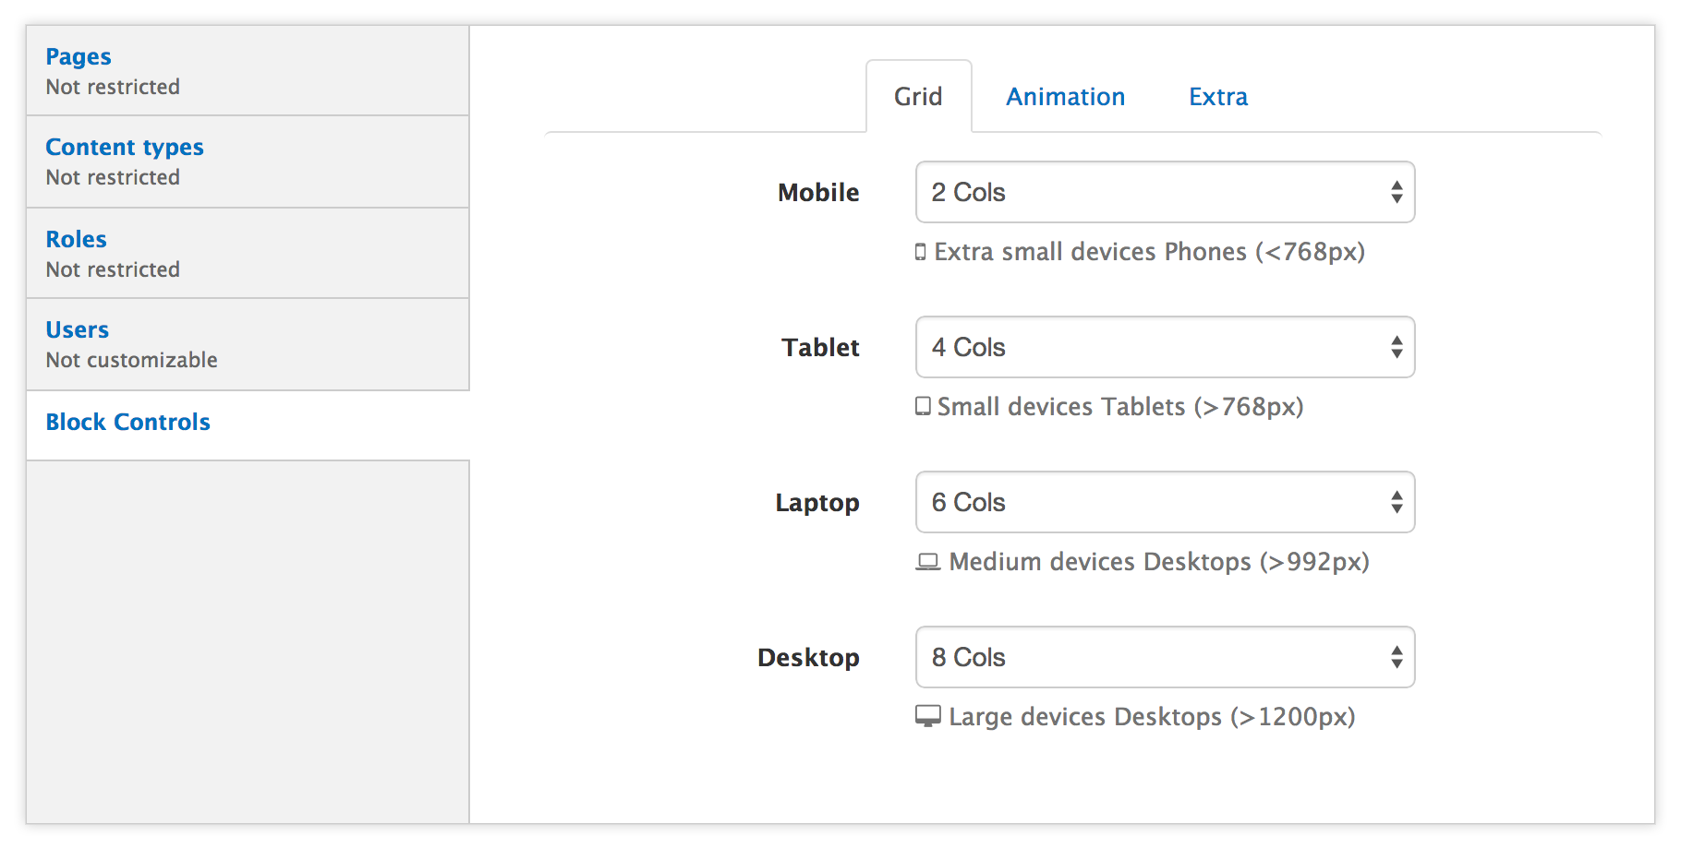Screen dimensions: 1681x848
Task: Click the Desktop field label
Action: pyautogui.click(x=808, y=658)
